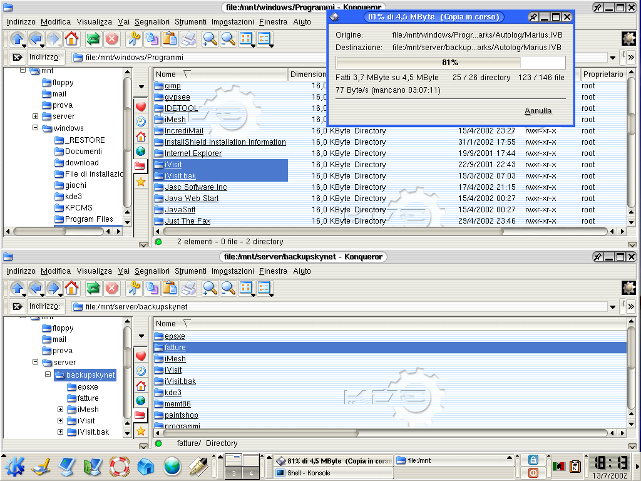
Task: Click the 81% copy progress bar
Action: point(450,63)
